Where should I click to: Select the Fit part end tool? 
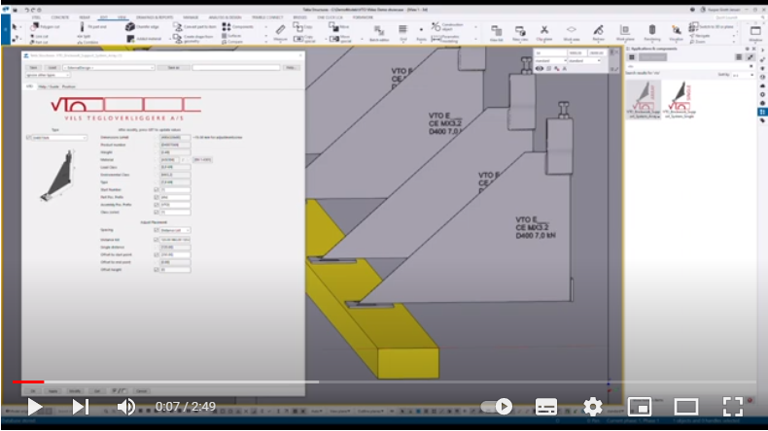(93, 26)
